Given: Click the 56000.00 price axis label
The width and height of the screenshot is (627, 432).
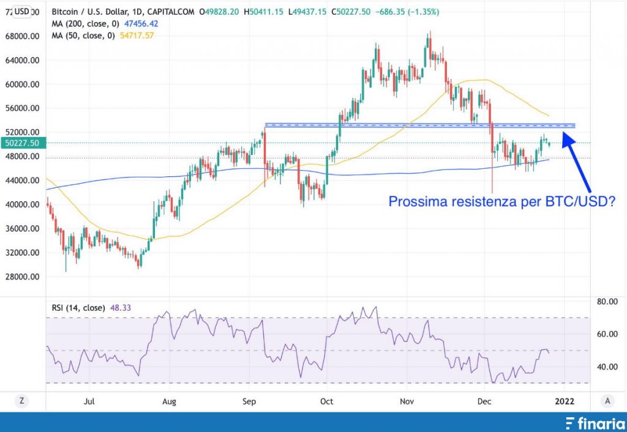Looking at the screenshot, I should [23, 108].
